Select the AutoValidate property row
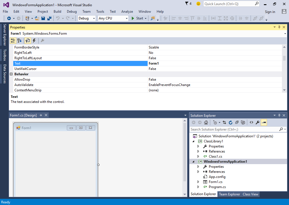289x205 pixels. coord(147,85)
